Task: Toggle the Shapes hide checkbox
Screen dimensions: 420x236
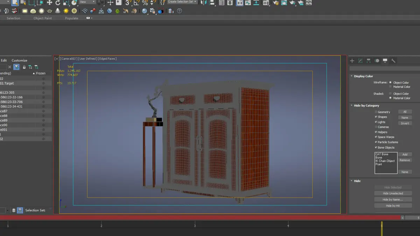Action: tap(376, 117)
